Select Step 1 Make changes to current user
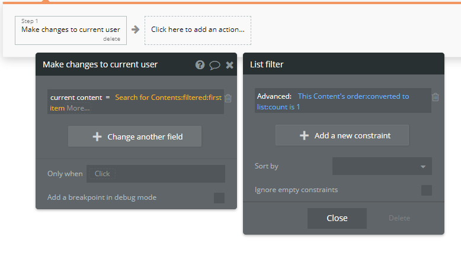This screenshot has height=253, width=461. coord(71,29)
